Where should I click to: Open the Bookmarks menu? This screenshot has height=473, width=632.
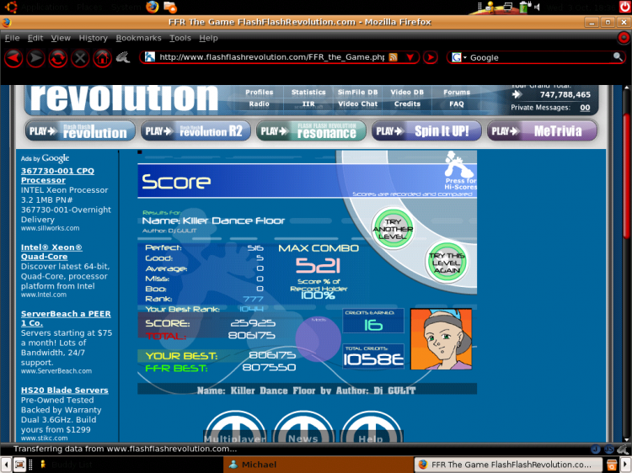[x=138, y=38]
